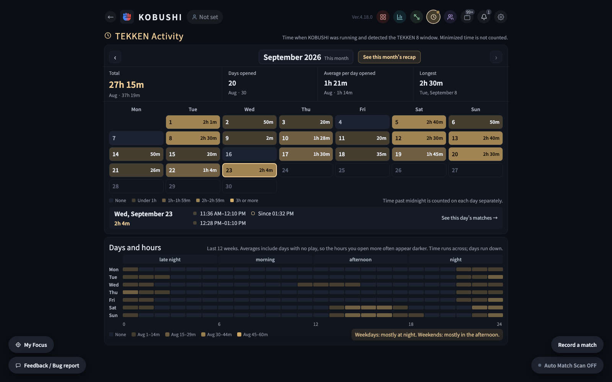Open the TV icon with 99+ badge
This screenshot has height=382, width=612.
[x=467, y=17]
